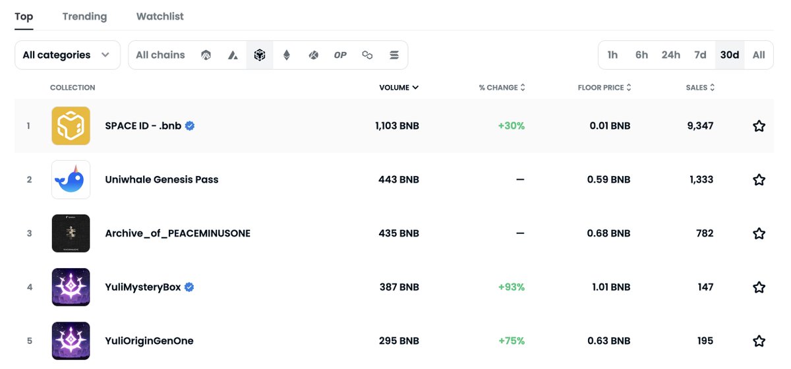791x369 pixels.
Task: Select All chains filter
Action: 160,55
